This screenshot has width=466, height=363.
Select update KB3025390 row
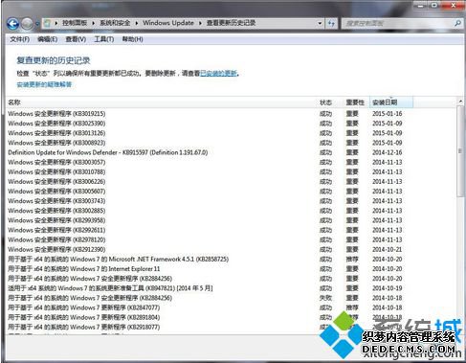[231, 124]
